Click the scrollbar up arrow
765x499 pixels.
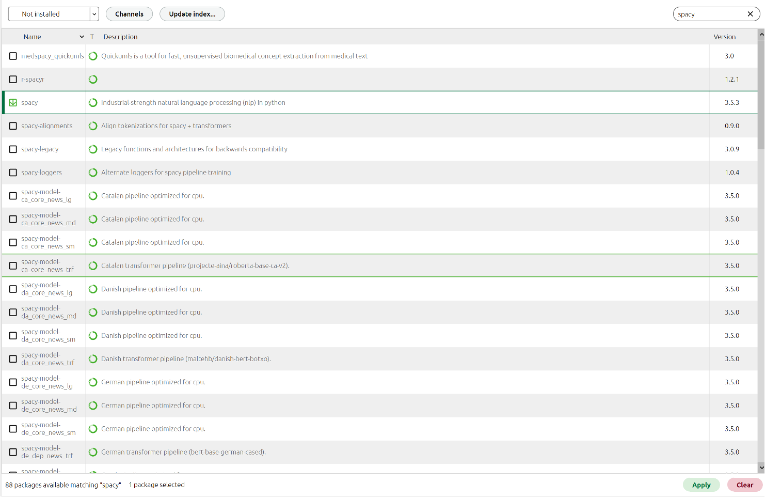[761, 35]
